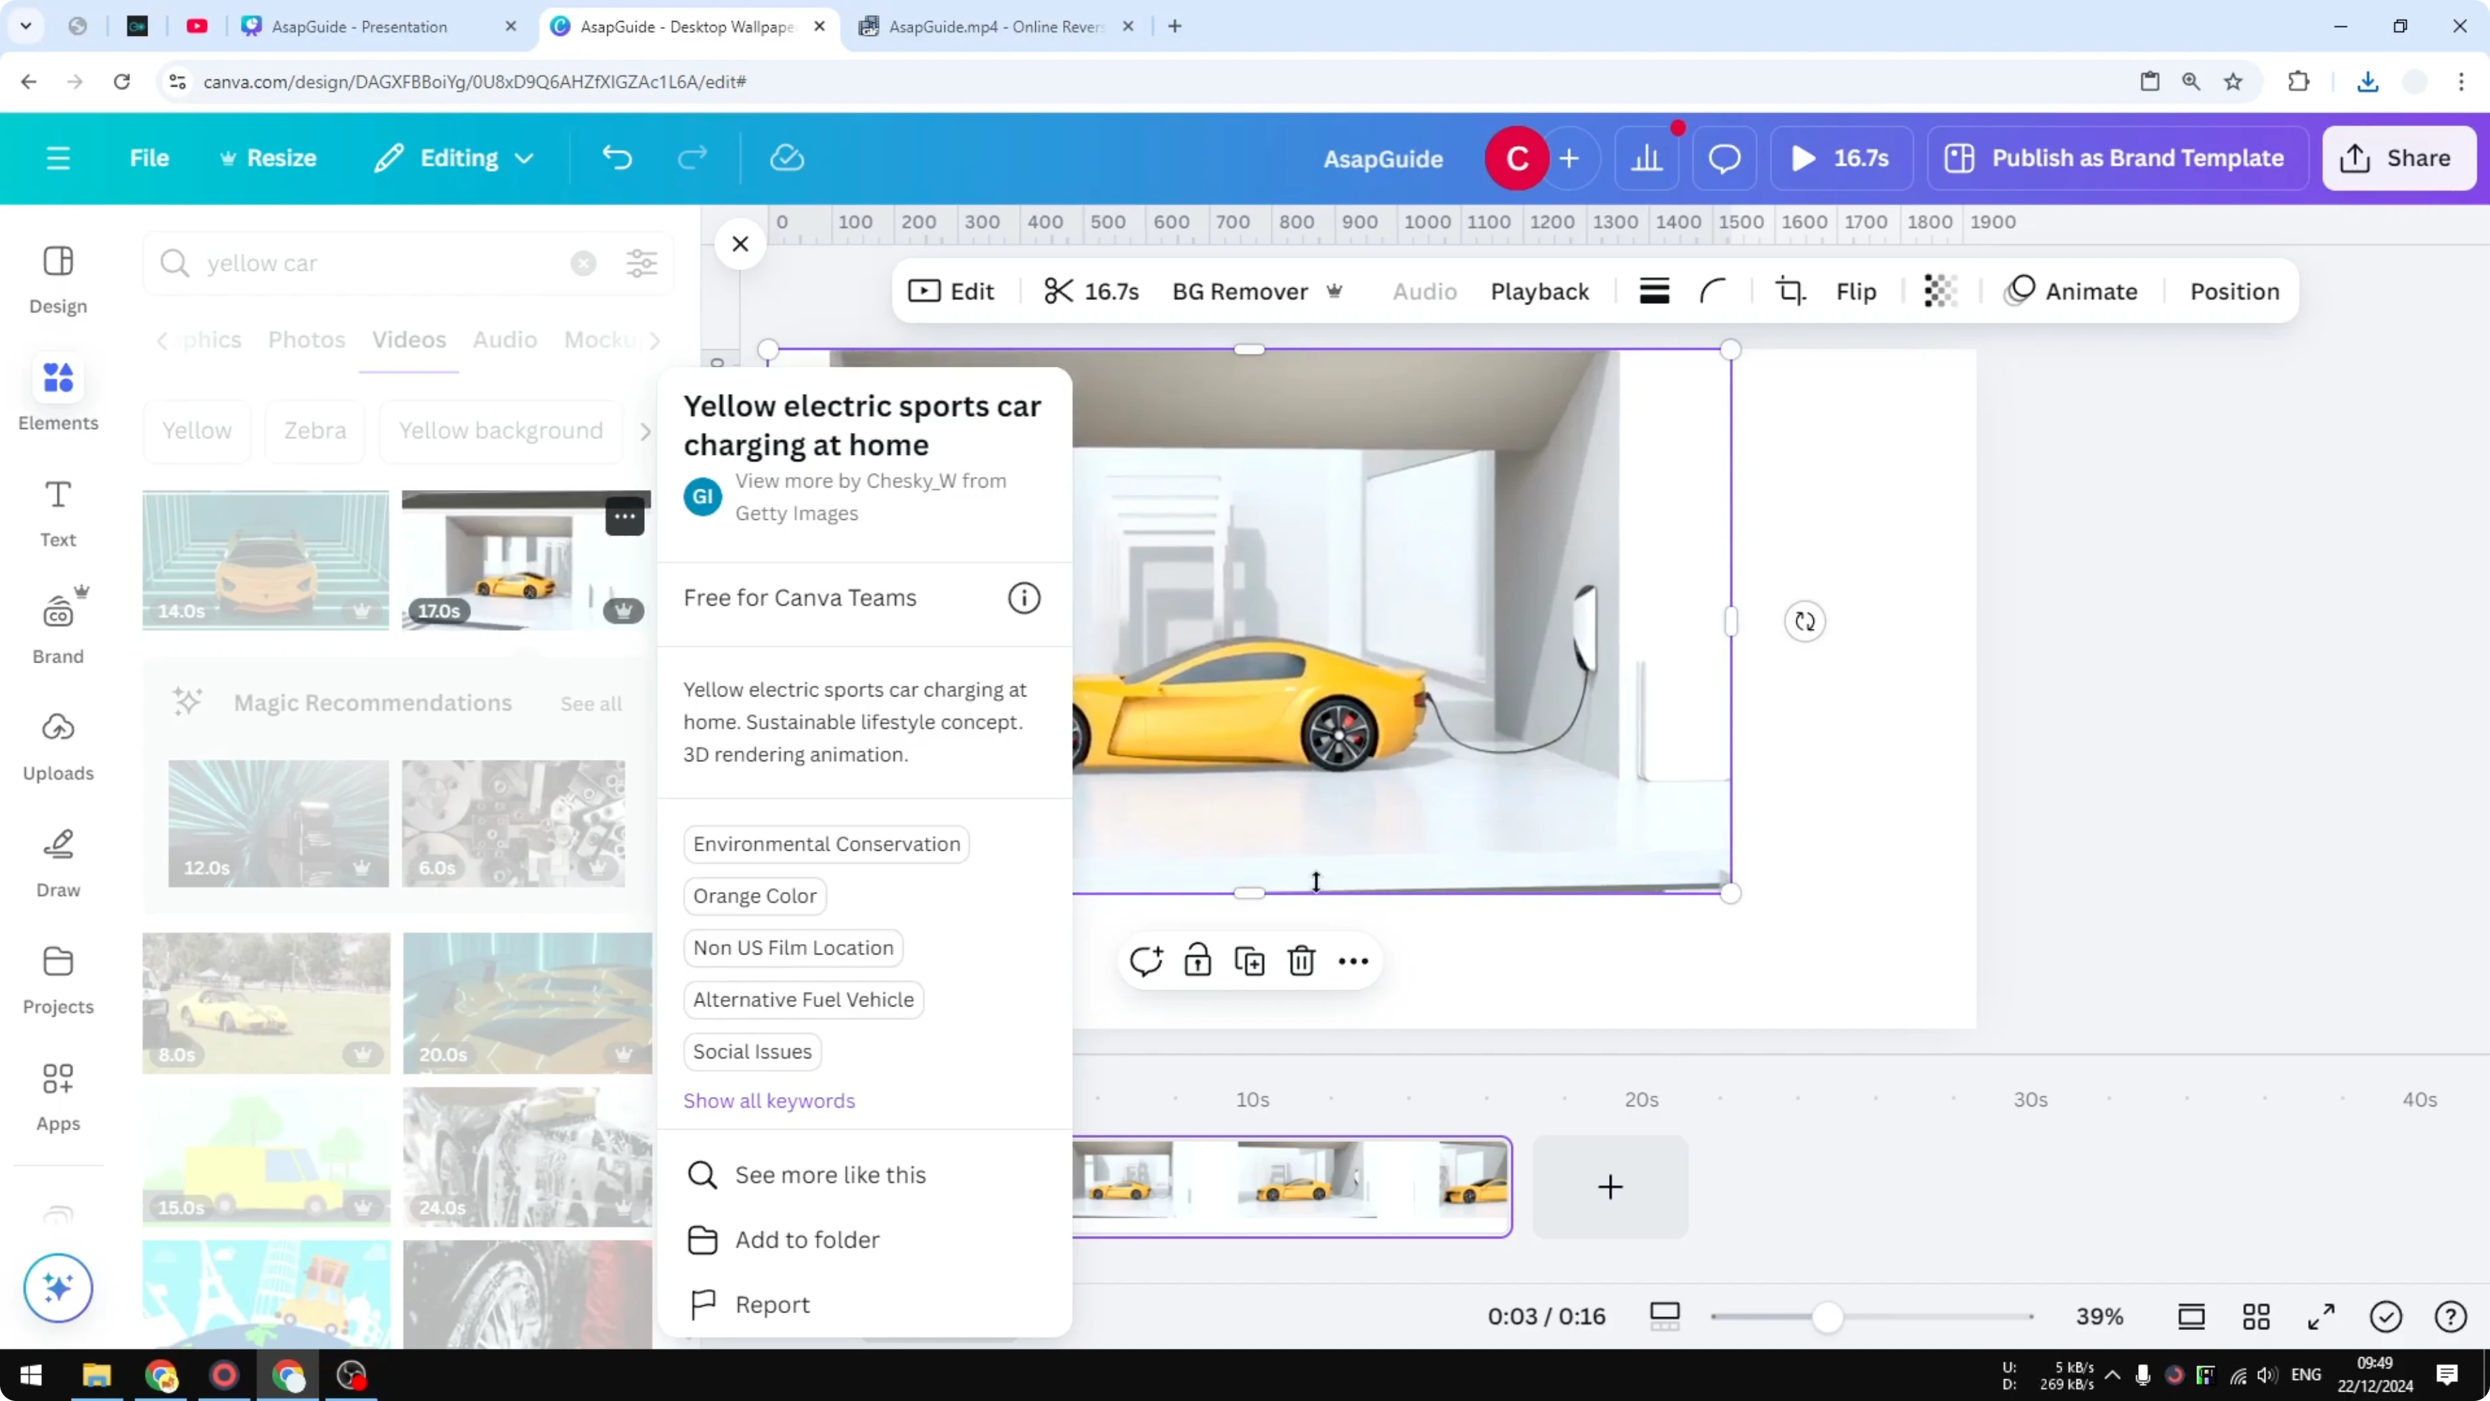Toggle grid view of pages at bottom right
The height and width of the screenshot is (1401, 2490).
[2257, 1316]
